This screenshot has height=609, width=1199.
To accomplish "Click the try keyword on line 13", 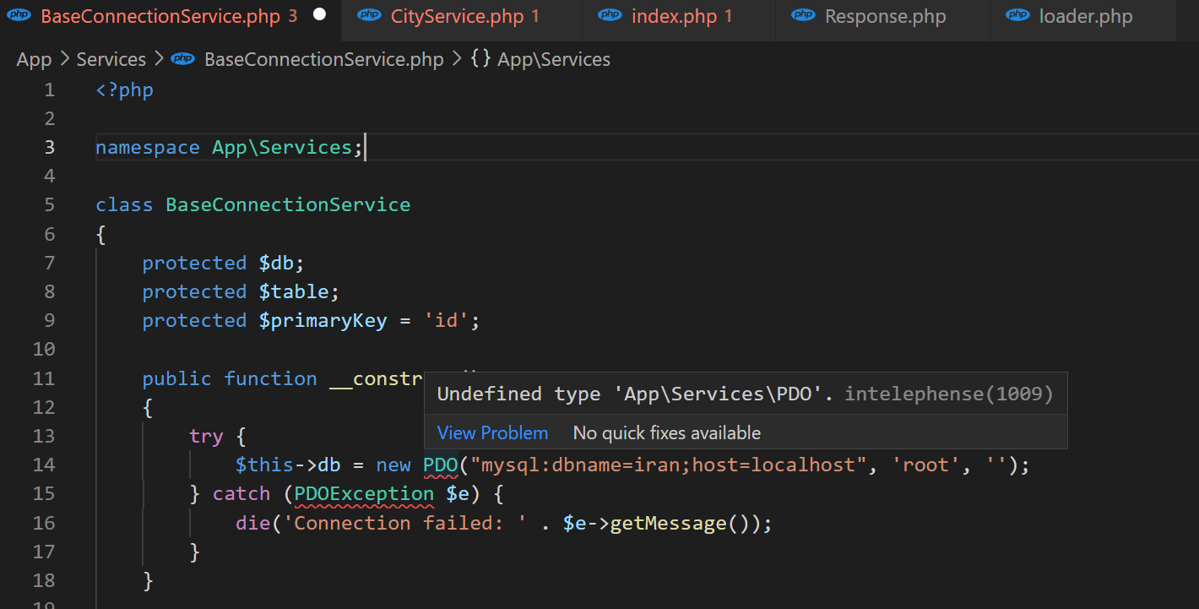I will pos(206,437).
